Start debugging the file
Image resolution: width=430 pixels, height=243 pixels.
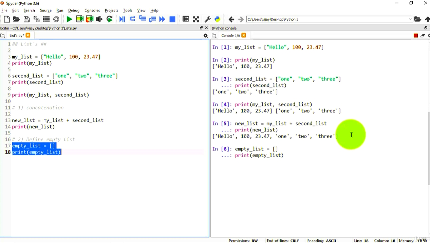pyautogui.click(x=122, y=19)
